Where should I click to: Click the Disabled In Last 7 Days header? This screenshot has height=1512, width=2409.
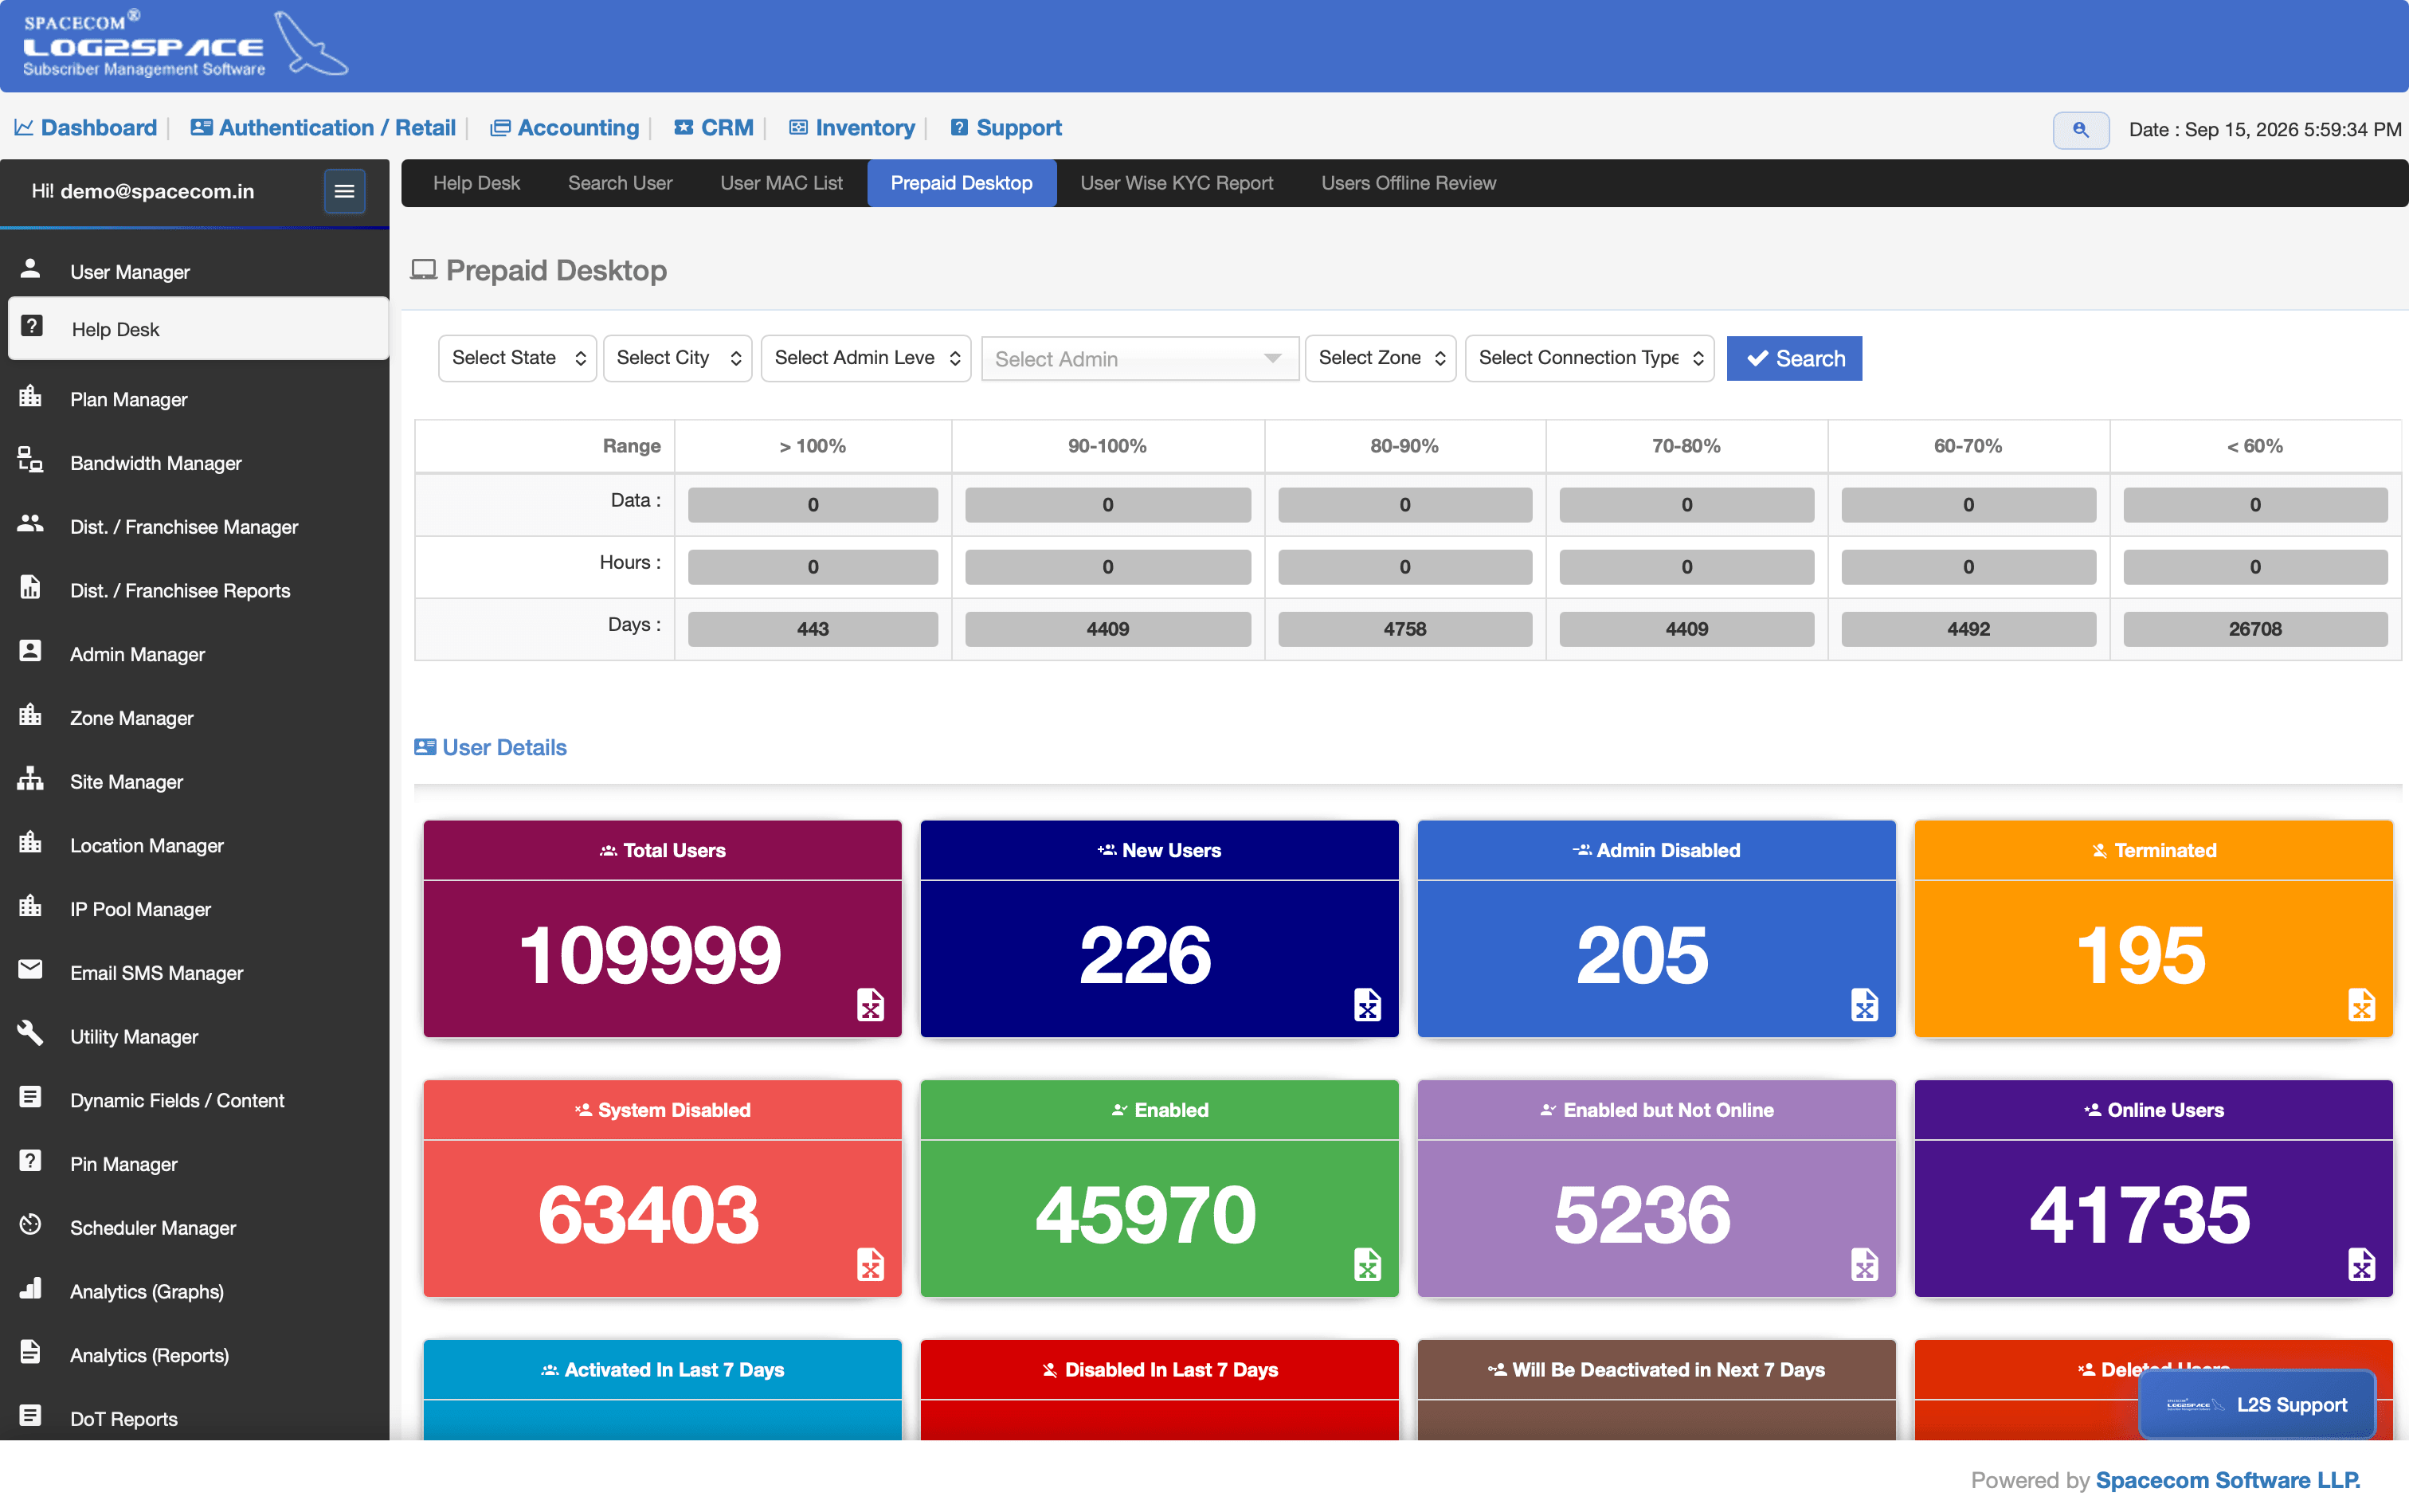click(1159, 1369)
